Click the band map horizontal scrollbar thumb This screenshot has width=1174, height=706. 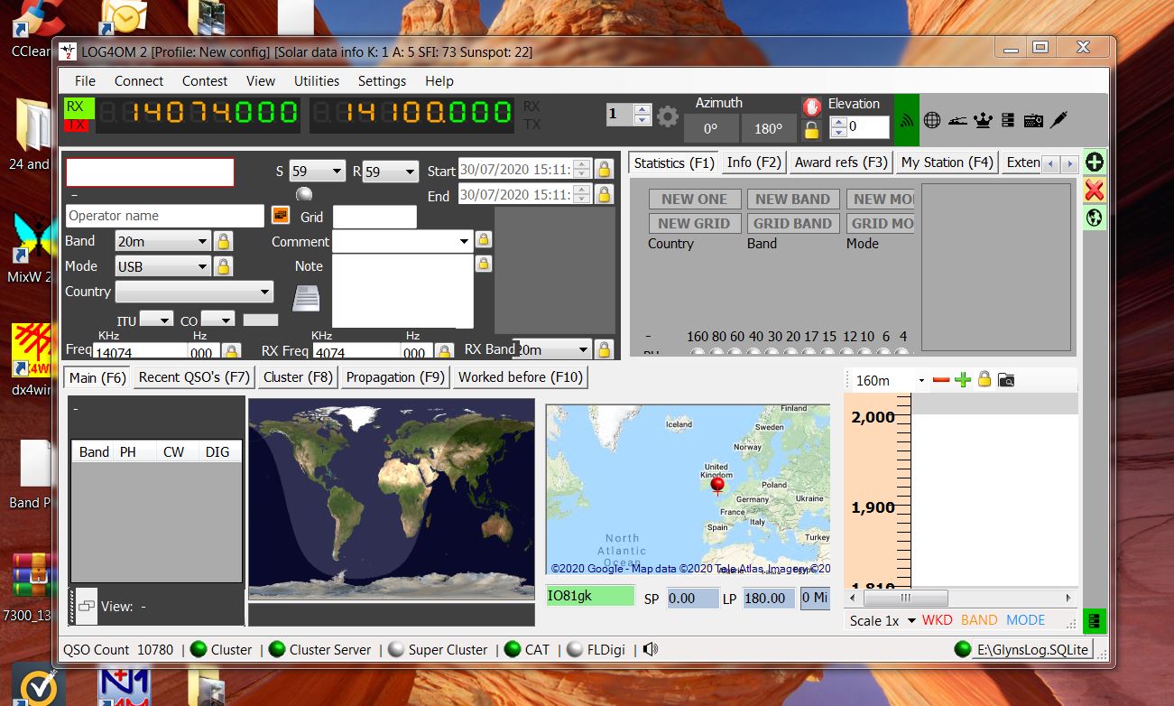[x=905, y=598]
